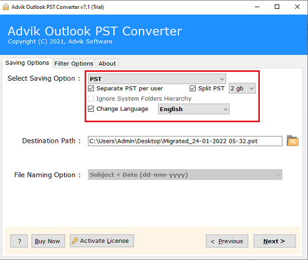Expand the 2 gb split size dropdown
This screenshot has width=308, height=260.
point(242,89)
